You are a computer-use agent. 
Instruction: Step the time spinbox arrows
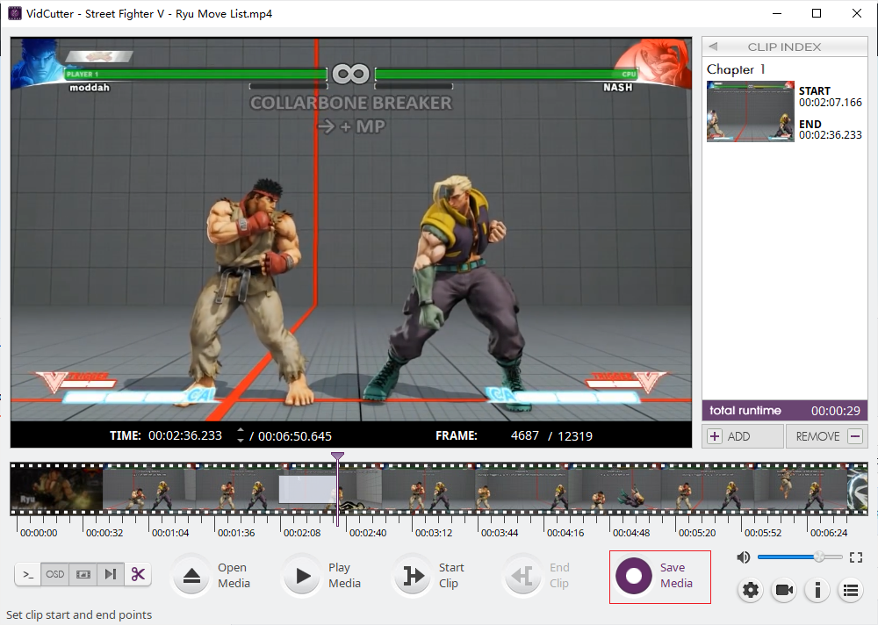241,435
